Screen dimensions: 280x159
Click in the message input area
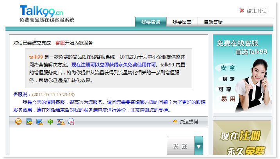click(x=87, y=141)
